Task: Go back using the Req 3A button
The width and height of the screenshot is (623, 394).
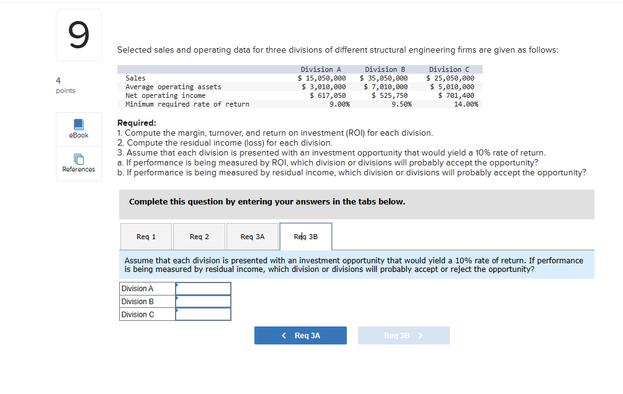Action: (x=300, y=335)
